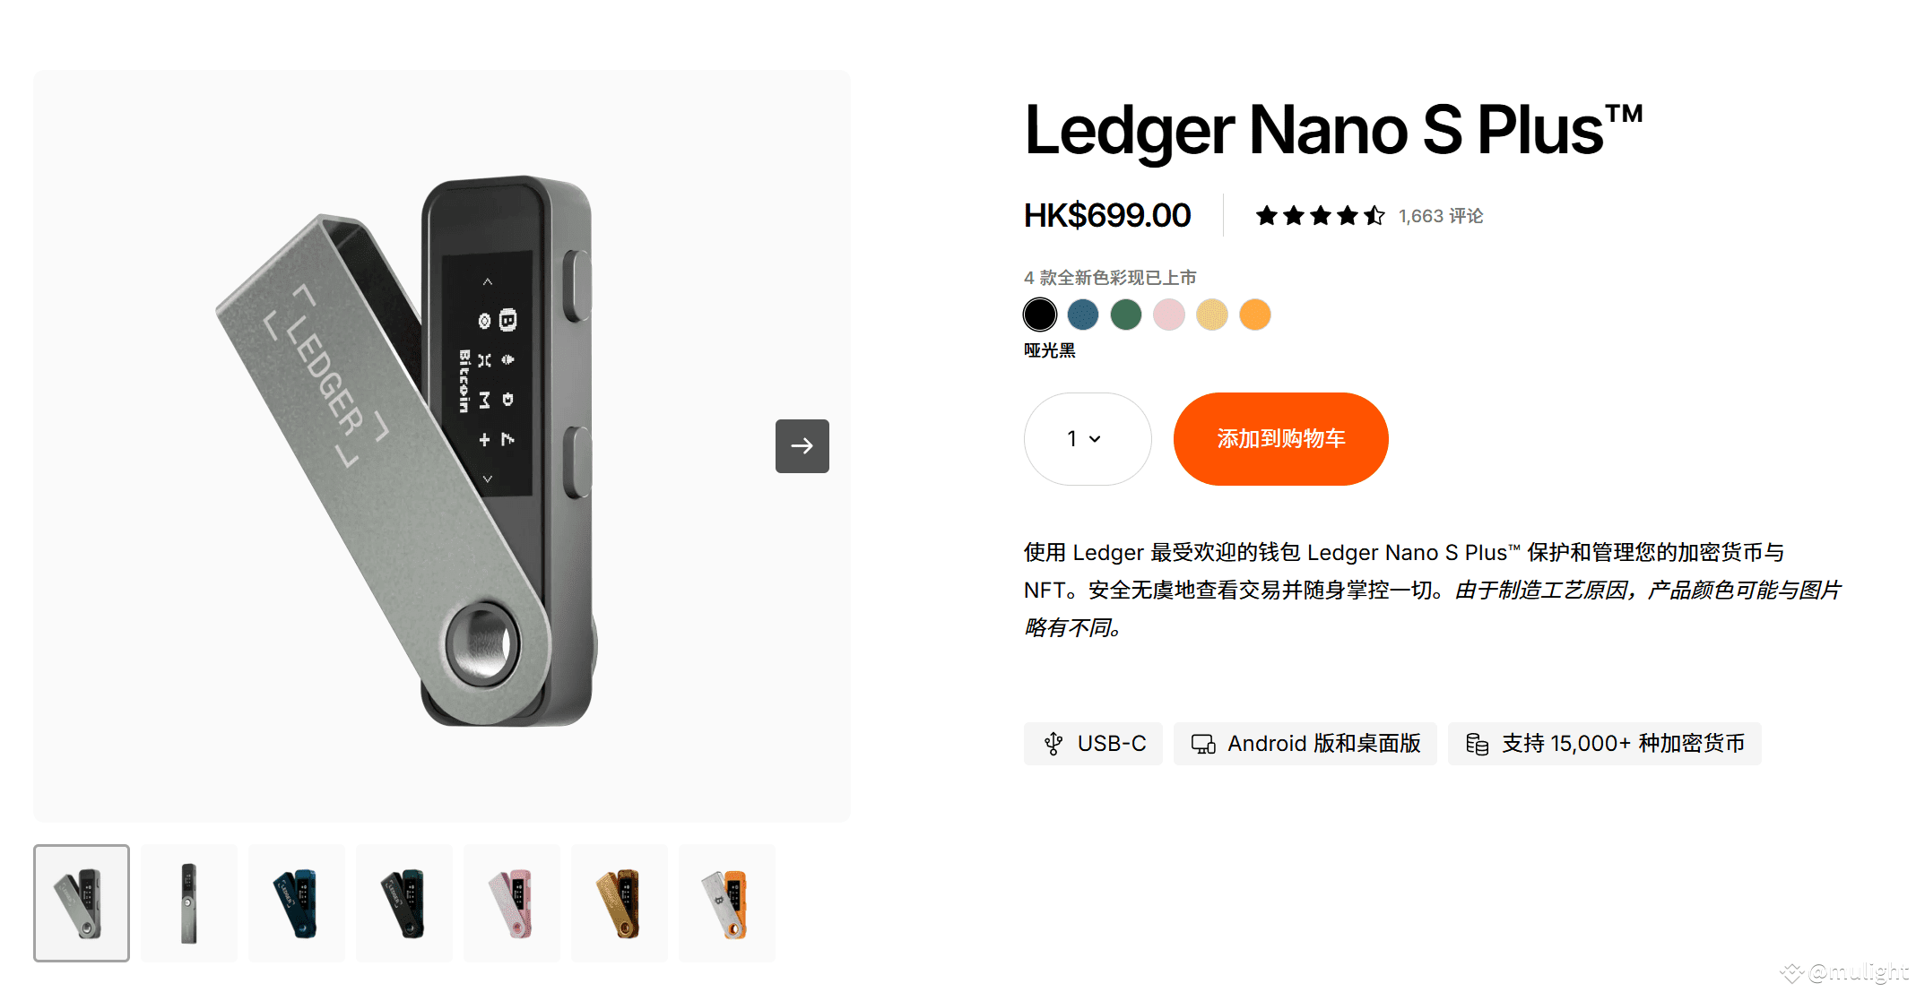Open the quantity dropdown

1087,439
